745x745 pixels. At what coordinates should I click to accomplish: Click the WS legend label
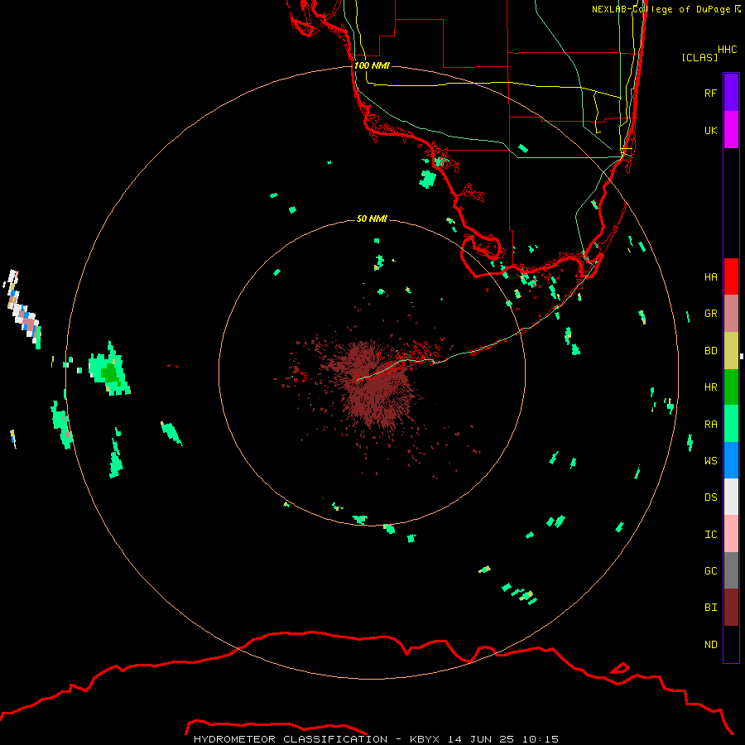[710, 461]
